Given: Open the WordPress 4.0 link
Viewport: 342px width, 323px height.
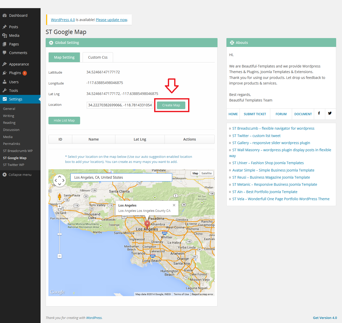Looking at the screenshot, I should pos(63,20).
